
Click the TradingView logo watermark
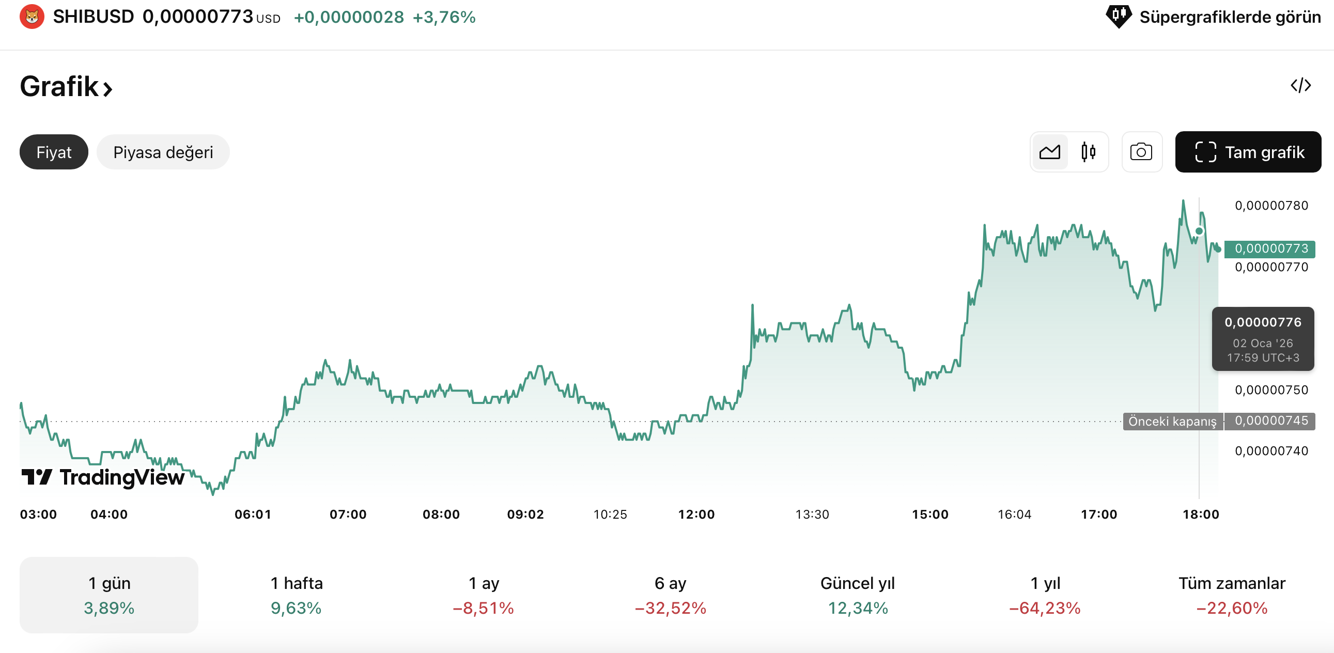click(103, 477)
